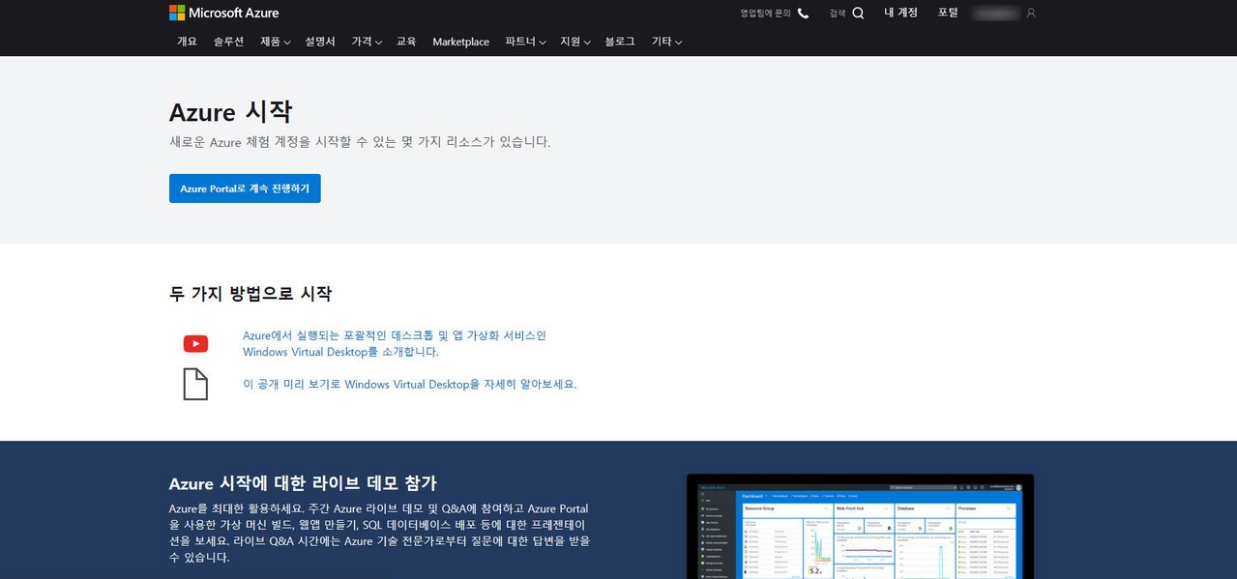Open the 설명서 menu item
Screen dimensions: 1237x579
coord(320,42)
